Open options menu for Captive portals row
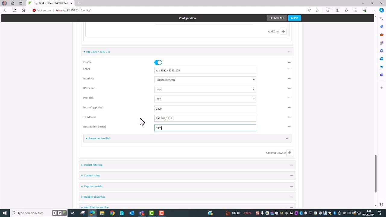 coord(292,186)
